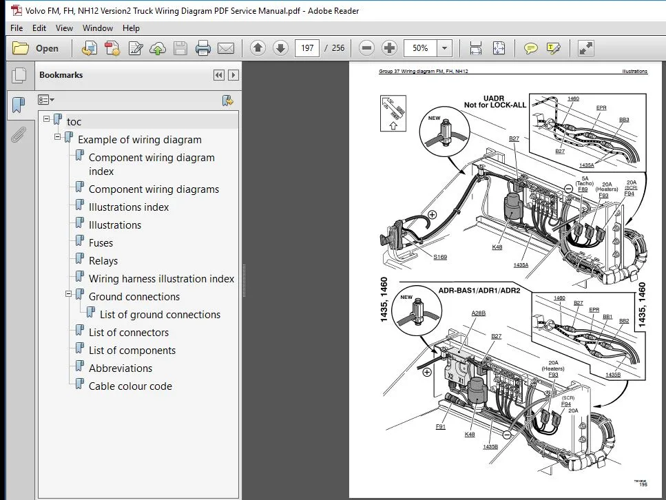Select the Fuses bookmark

pos(101,243)
